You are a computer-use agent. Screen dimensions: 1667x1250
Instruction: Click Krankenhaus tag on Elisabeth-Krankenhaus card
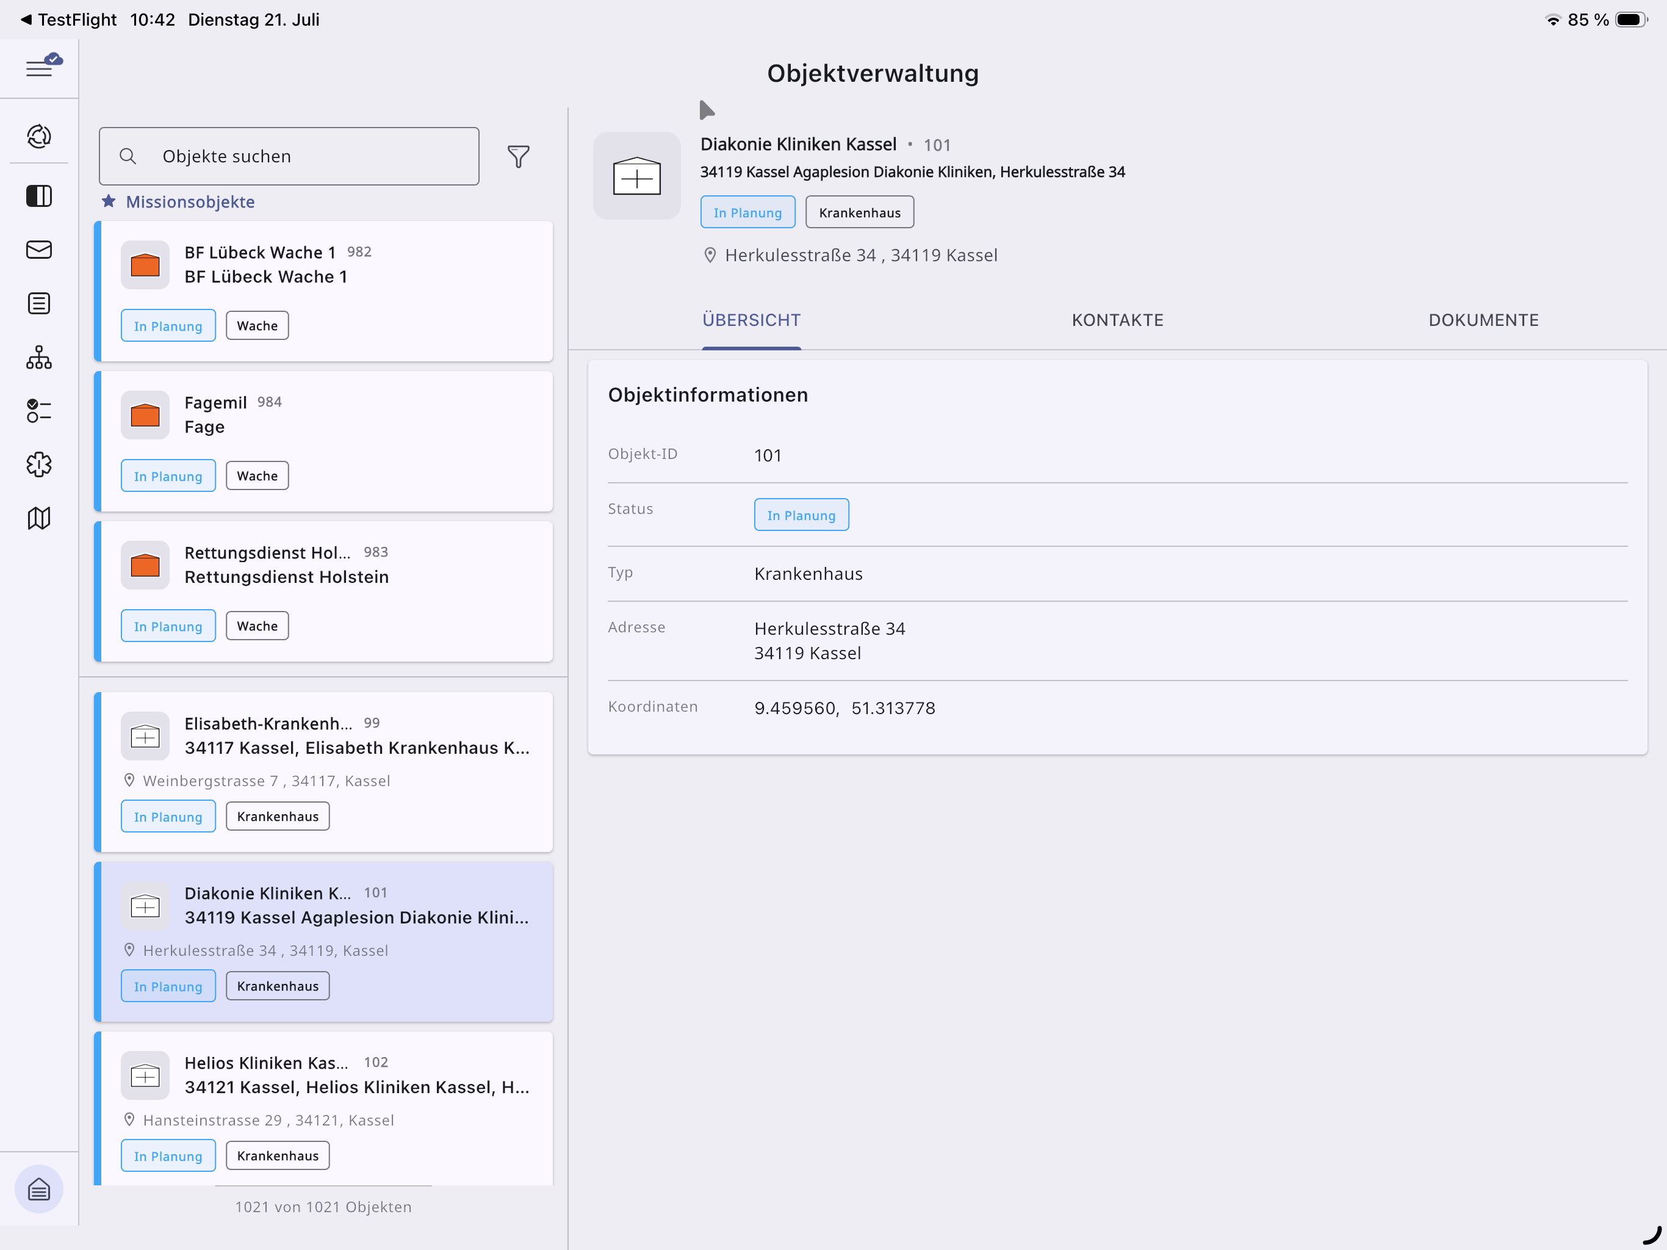[278, 816]
